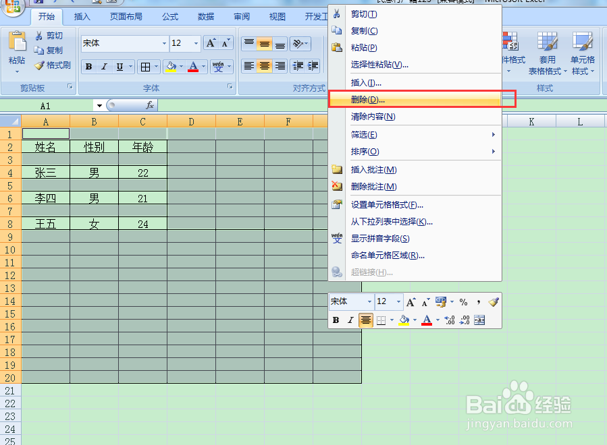
Task: Switch to the 插入 ribbon tab
Action: coord(82,17)
